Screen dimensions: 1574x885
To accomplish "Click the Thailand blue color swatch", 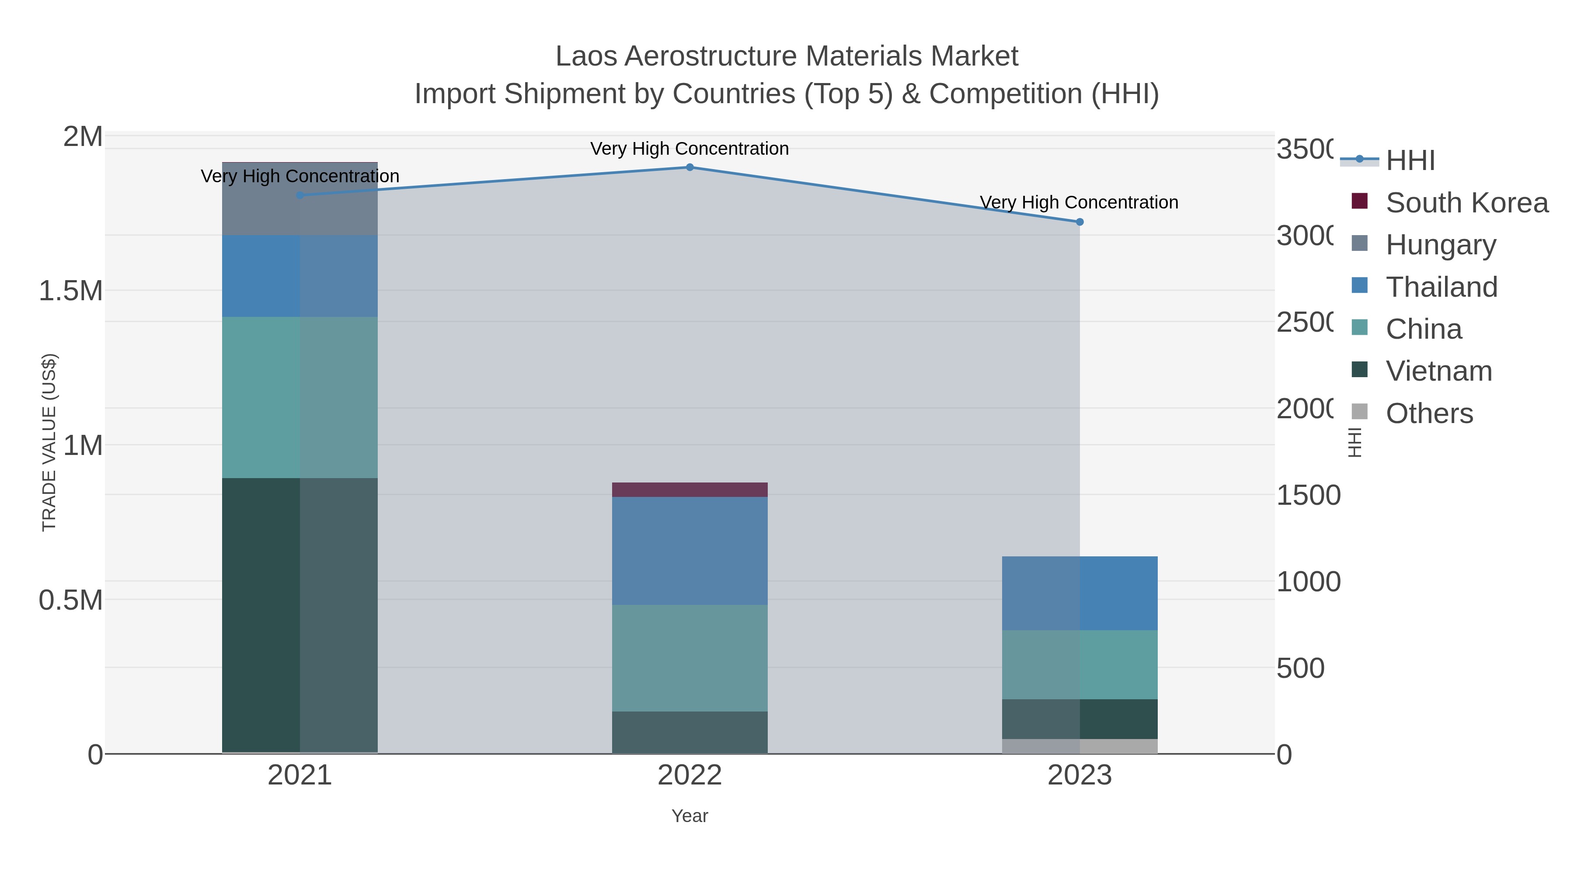I will coord(1359,285).
